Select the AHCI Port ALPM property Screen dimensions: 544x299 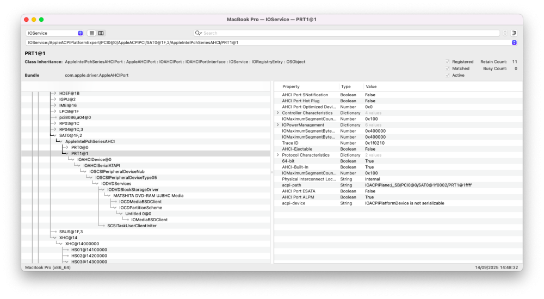tap(398, 197)
